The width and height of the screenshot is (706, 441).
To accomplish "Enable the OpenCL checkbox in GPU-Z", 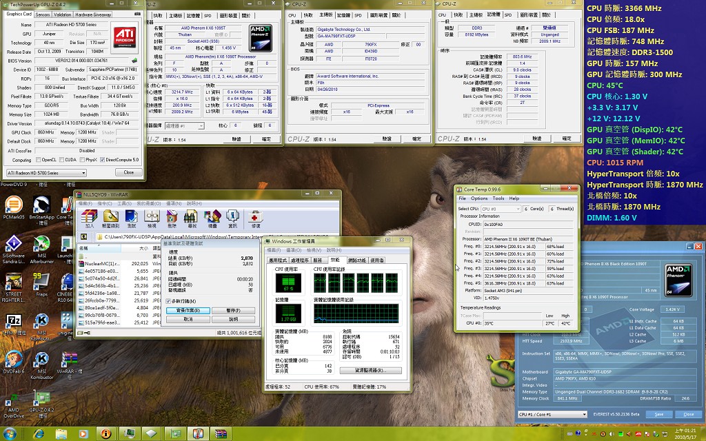I will click(39, 160).
